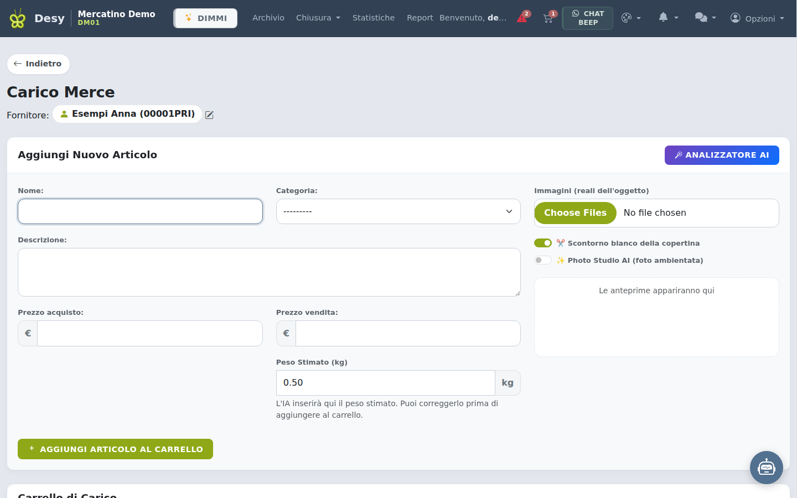This screenshot has height=498, width=797.
Task: Focus the Nome input field
Action: (140, 211)
